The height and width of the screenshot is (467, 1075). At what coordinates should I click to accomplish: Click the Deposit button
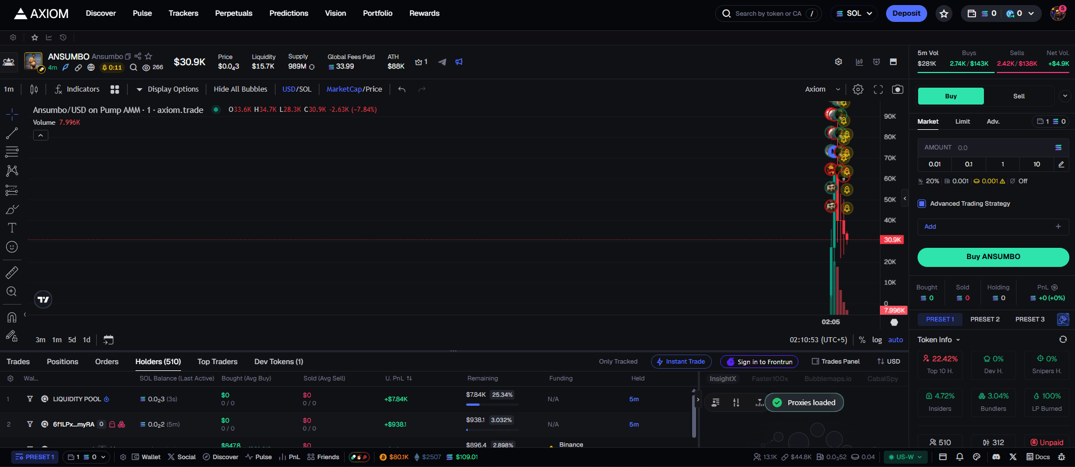[x=906, y=13]
